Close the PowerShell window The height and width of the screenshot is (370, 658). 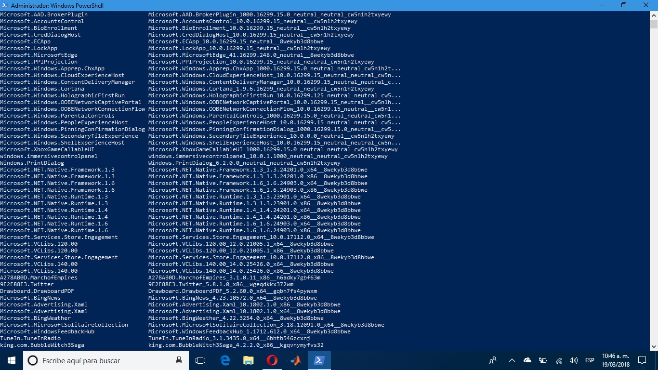coord(646,5)
